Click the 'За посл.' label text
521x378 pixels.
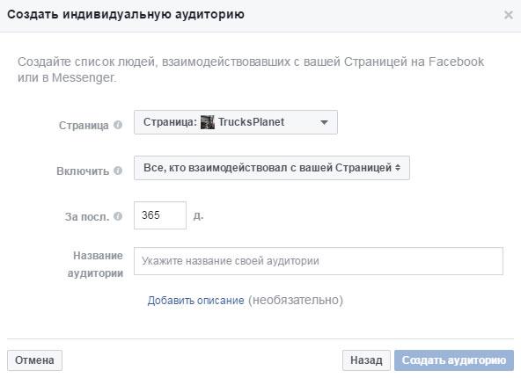[x=87, y=217]
